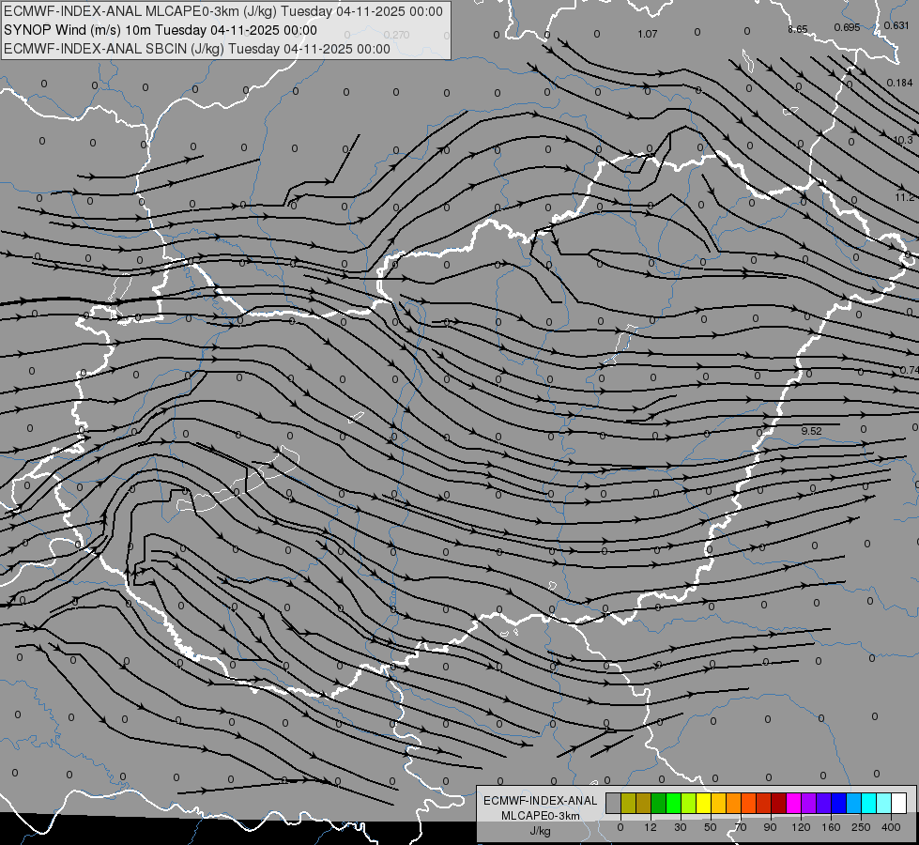
Task: Click legend tick label 250
Action: (x=861, y=827)
